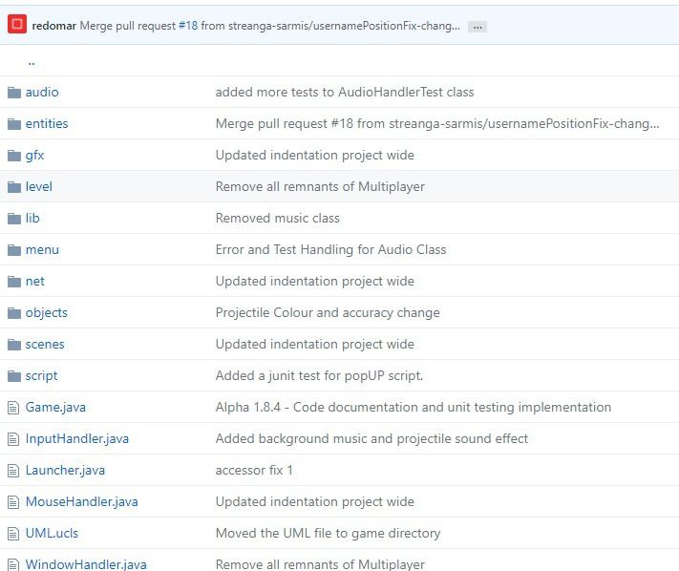Screen dimensions: 679x571
Task: Open the level folder
Action: (38, 186)
